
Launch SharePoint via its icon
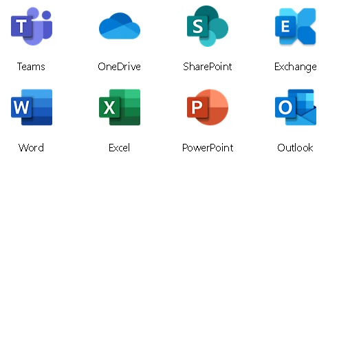[208, 26]
